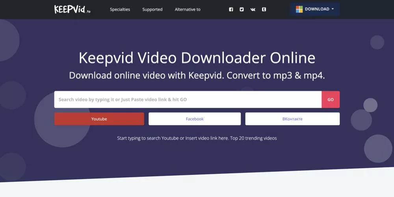Open the Tumblr social icon in header

click(264, 9)
